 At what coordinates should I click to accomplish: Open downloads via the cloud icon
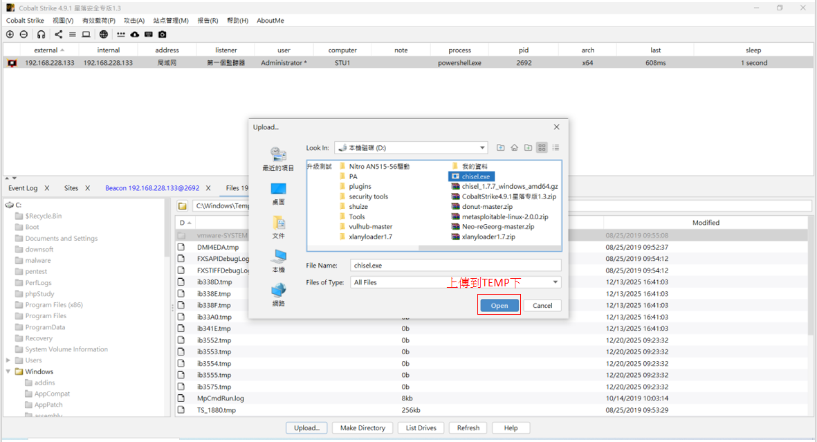coord(134,35)
